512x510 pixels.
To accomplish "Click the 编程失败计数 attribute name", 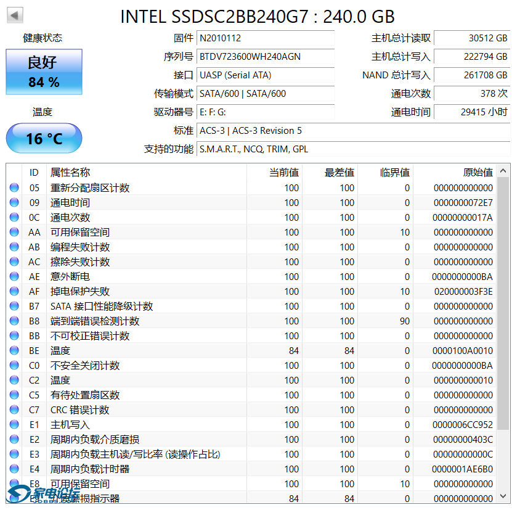I will tap(80, 247).
